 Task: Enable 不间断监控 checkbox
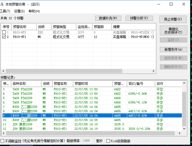[2, 141]
